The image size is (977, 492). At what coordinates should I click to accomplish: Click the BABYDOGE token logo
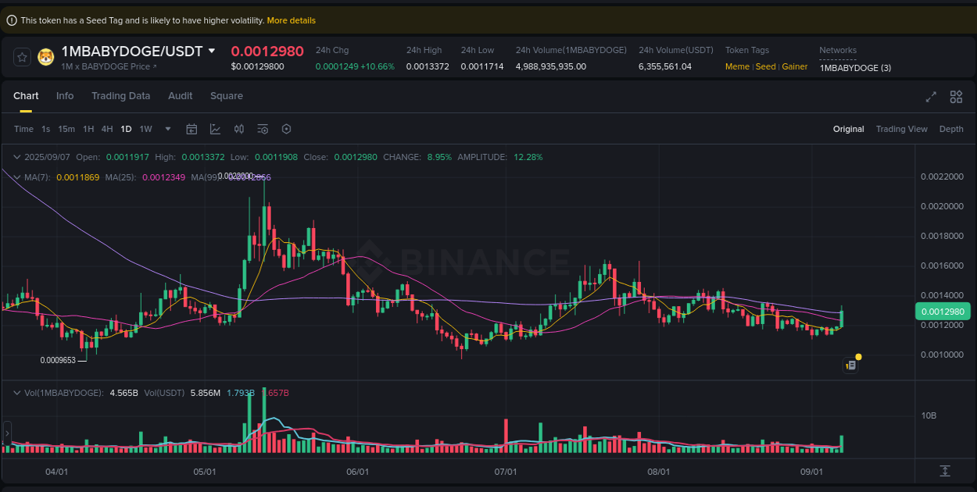point(45,56)
